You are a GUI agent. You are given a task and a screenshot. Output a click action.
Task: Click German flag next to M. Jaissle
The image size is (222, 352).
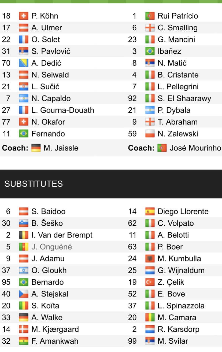point(36,148)
